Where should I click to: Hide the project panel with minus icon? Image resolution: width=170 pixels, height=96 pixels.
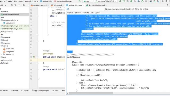click(27, 5)
